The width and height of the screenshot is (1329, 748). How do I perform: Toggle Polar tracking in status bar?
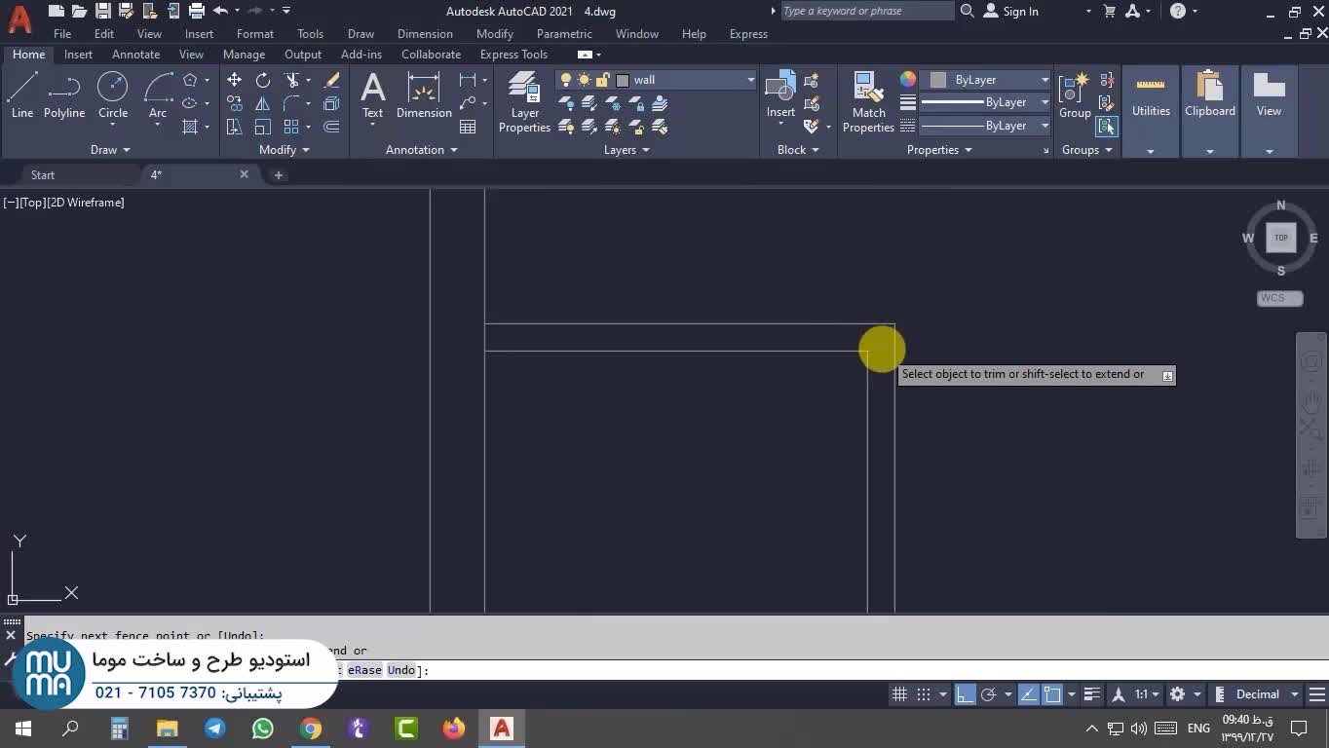click(x=989, y=694)
